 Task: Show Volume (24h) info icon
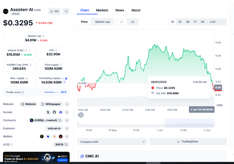[x=26, y=50]
